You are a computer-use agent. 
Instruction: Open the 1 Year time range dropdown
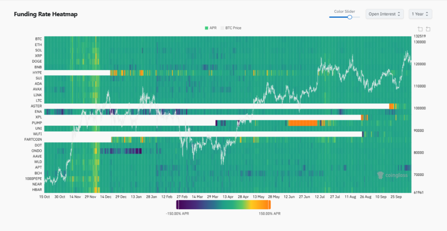[420, 14]
